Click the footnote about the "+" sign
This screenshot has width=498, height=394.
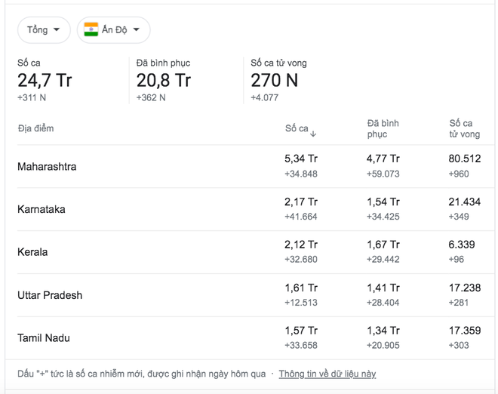[142, 374]
